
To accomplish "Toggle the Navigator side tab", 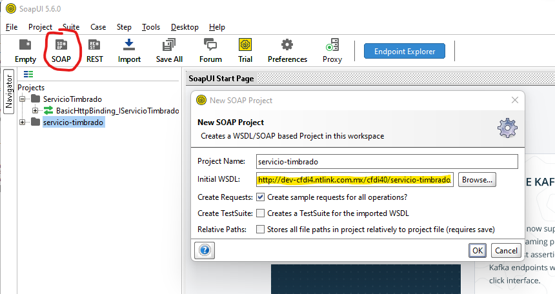I will click(x=9, y=92).
